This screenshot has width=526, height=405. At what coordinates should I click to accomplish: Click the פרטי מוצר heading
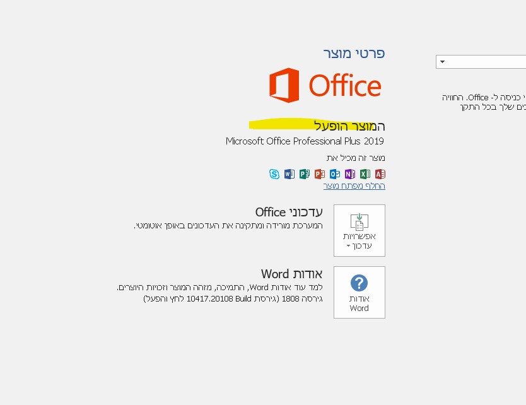(x=354, y=54)
